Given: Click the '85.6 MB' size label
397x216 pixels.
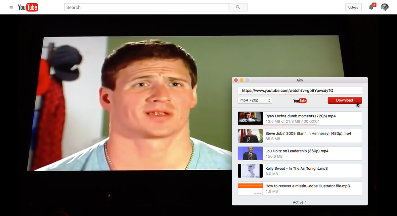Looking at the screenshot, I should tap(273, 139).
